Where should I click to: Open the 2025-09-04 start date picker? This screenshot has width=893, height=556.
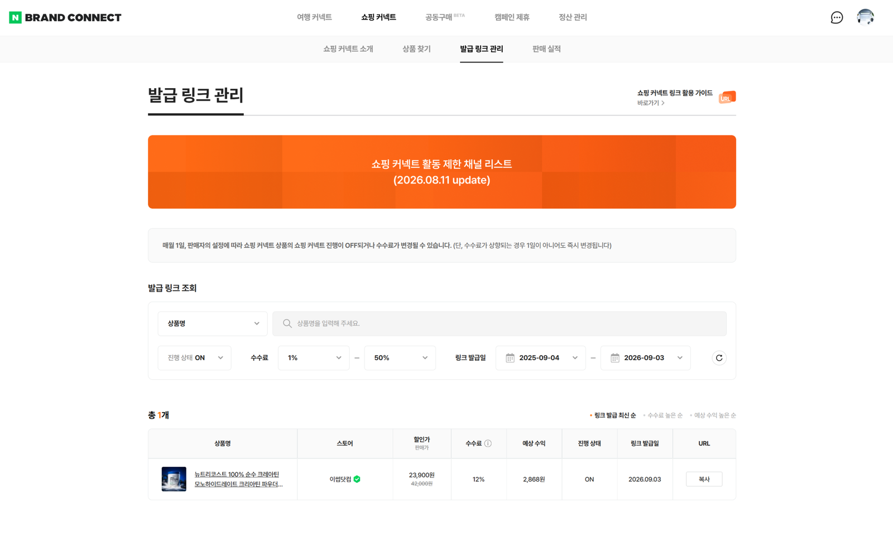[541, 358]
